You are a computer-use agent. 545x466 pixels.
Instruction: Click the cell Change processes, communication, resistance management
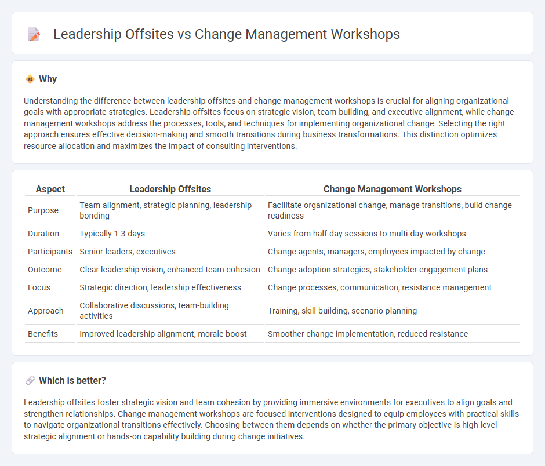point(393,287)
